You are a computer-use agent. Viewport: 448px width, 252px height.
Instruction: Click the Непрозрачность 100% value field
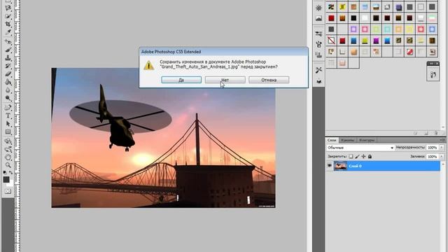click(433, 148)
